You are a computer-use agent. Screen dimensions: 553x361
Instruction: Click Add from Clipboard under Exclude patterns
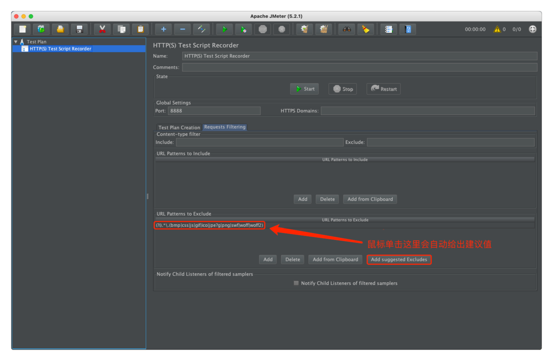(x=335, y=259)
